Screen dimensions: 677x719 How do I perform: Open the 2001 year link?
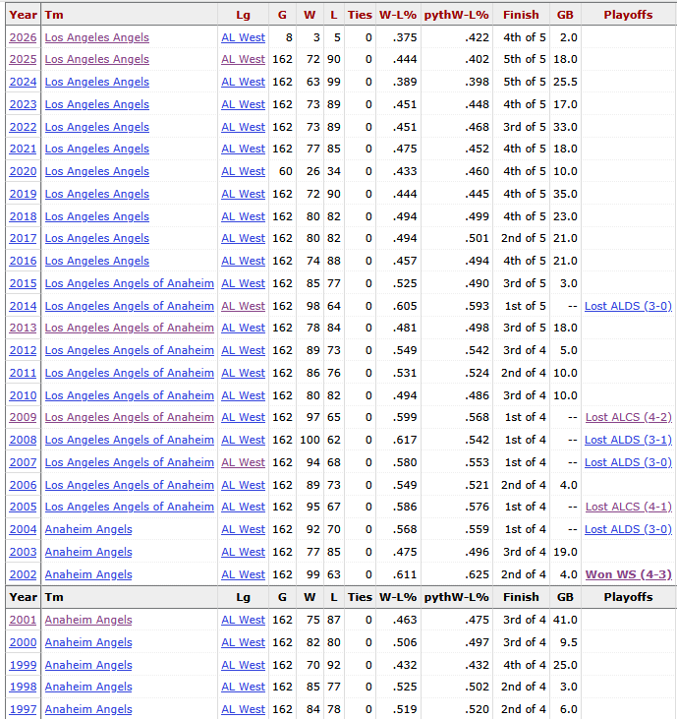[23, 620]
